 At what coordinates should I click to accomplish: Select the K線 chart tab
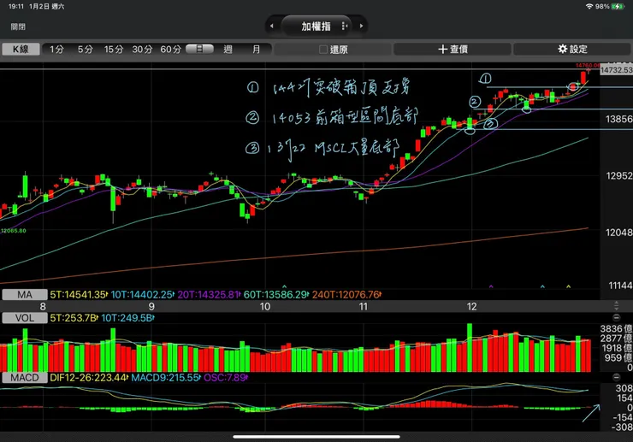click(x=21, y=50)
